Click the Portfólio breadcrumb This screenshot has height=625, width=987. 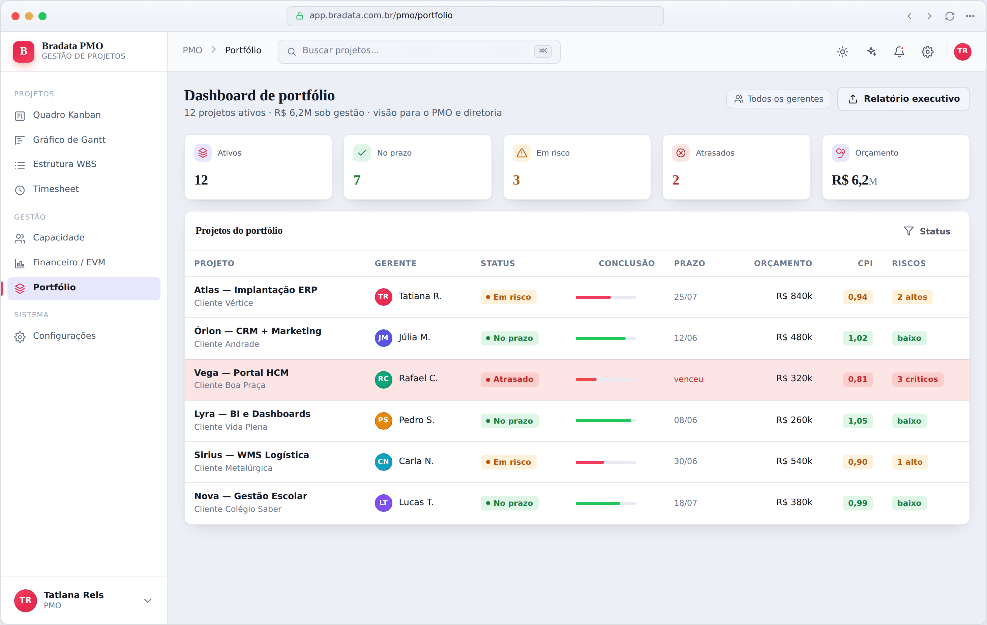pos(243,51)
